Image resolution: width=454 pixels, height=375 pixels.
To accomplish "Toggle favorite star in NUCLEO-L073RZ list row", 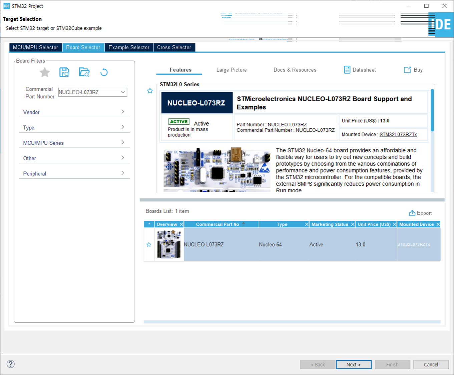I will [x=149, y=245].
